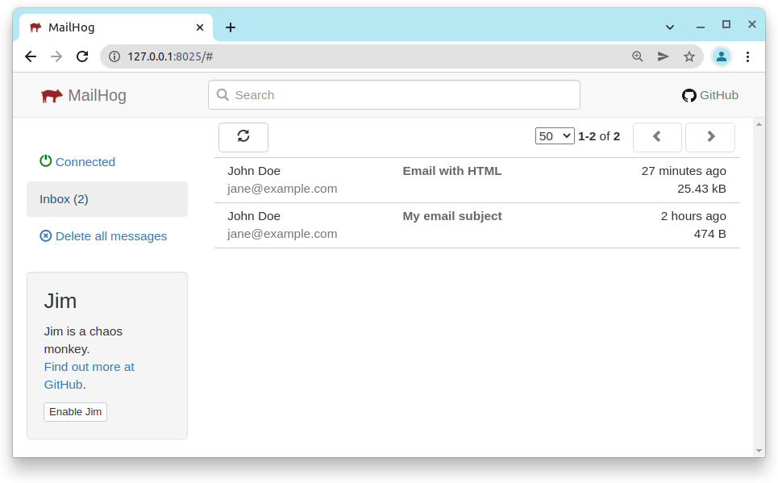Expand the tab search chevron

click(669, 27)
